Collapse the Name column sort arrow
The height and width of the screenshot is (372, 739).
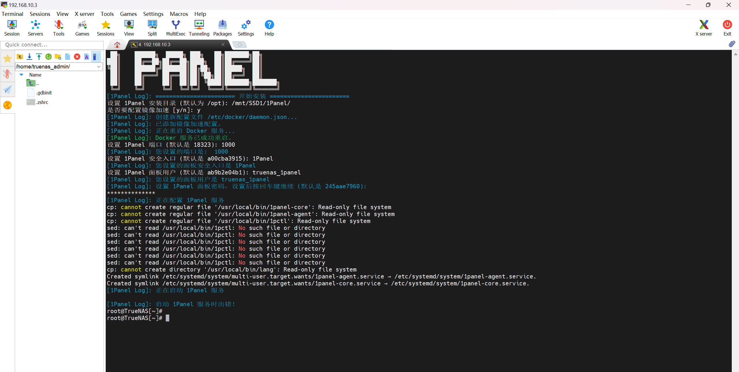21,75
